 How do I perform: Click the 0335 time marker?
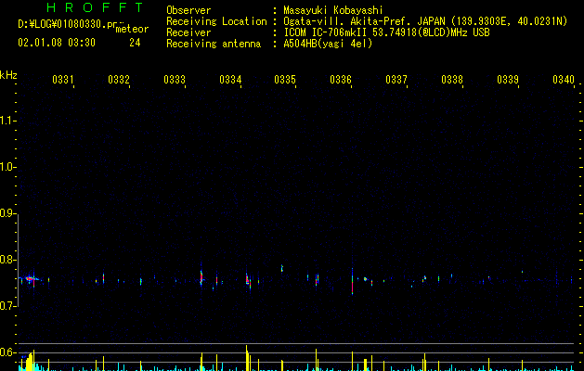tap(285, 79)
